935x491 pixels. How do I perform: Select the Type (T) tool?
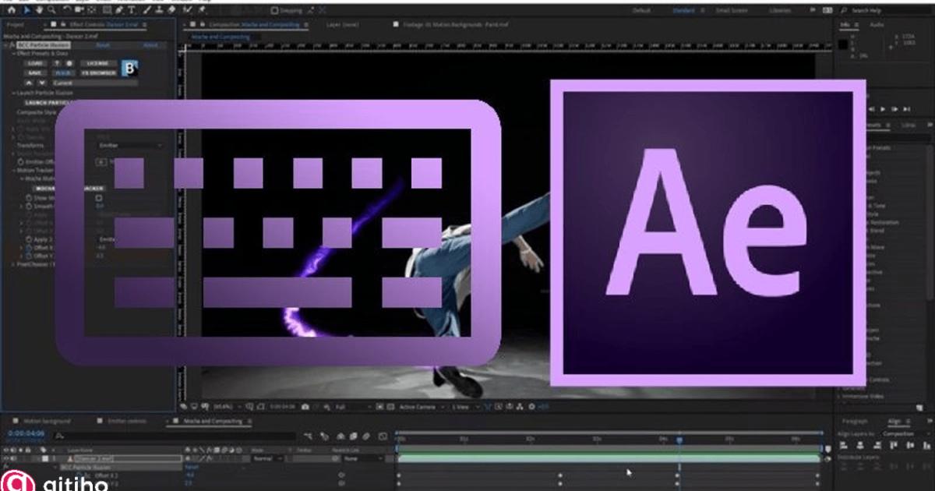(132, 10)
